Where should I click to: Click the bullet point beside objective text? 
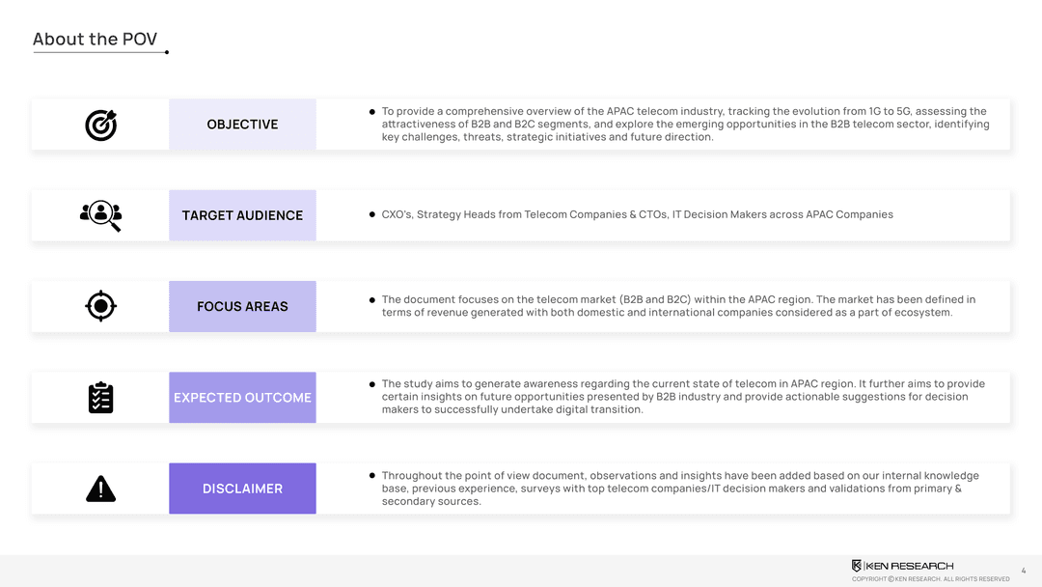372,112
